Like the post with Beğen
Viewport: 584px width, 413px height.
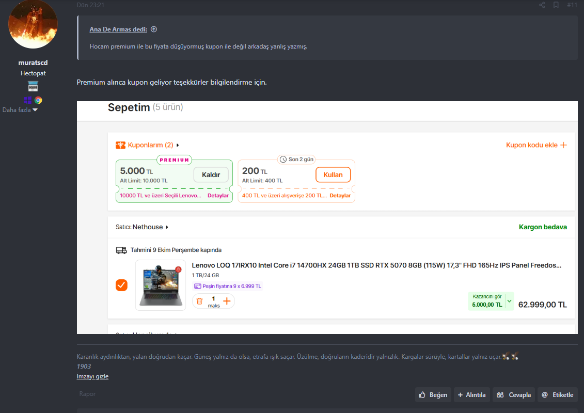coord(433,395)
